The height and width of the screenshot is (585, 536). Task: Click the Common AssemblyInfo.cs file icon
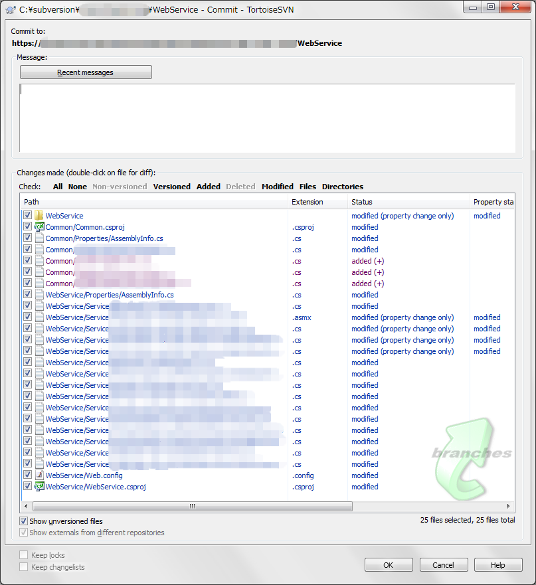[39, 238]
